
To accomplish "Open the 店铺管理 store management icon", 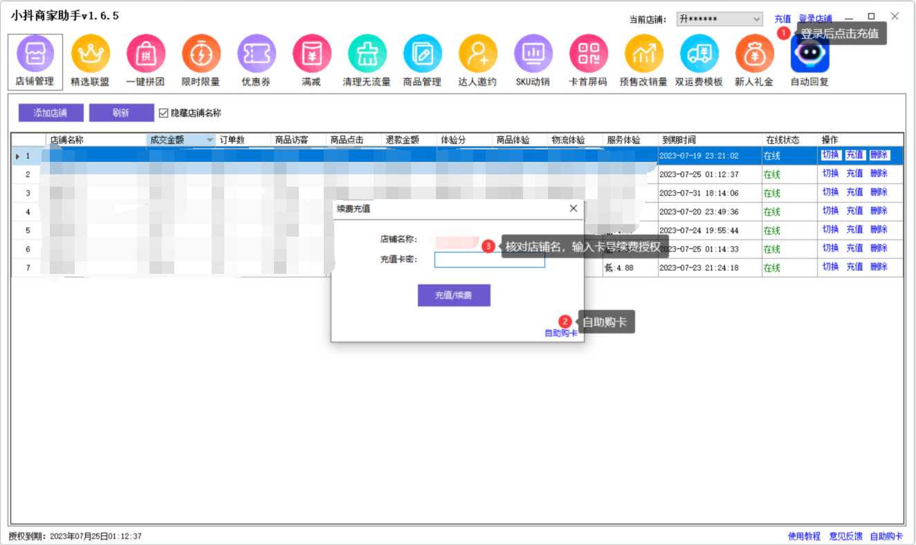I will point(35,54).
